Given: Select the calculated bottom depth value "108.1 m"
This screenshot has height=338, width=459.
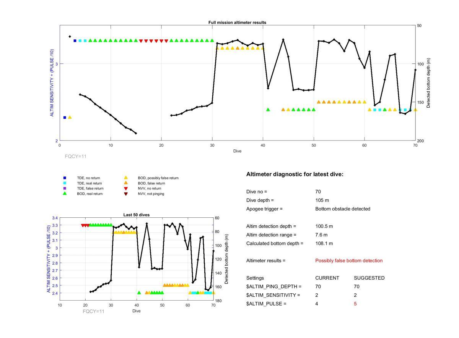Looking at the screenshot, I should [x=324, y=243].
